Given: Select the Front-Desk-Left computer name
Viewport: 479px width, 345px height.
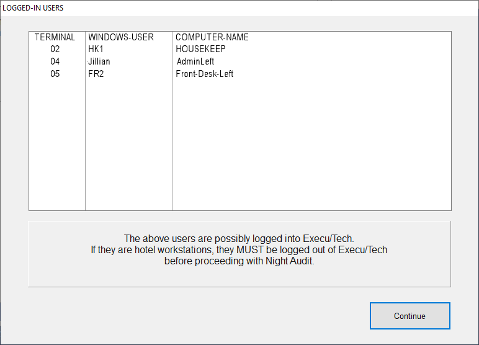Looking at the screenshot, I should point(205,74).
